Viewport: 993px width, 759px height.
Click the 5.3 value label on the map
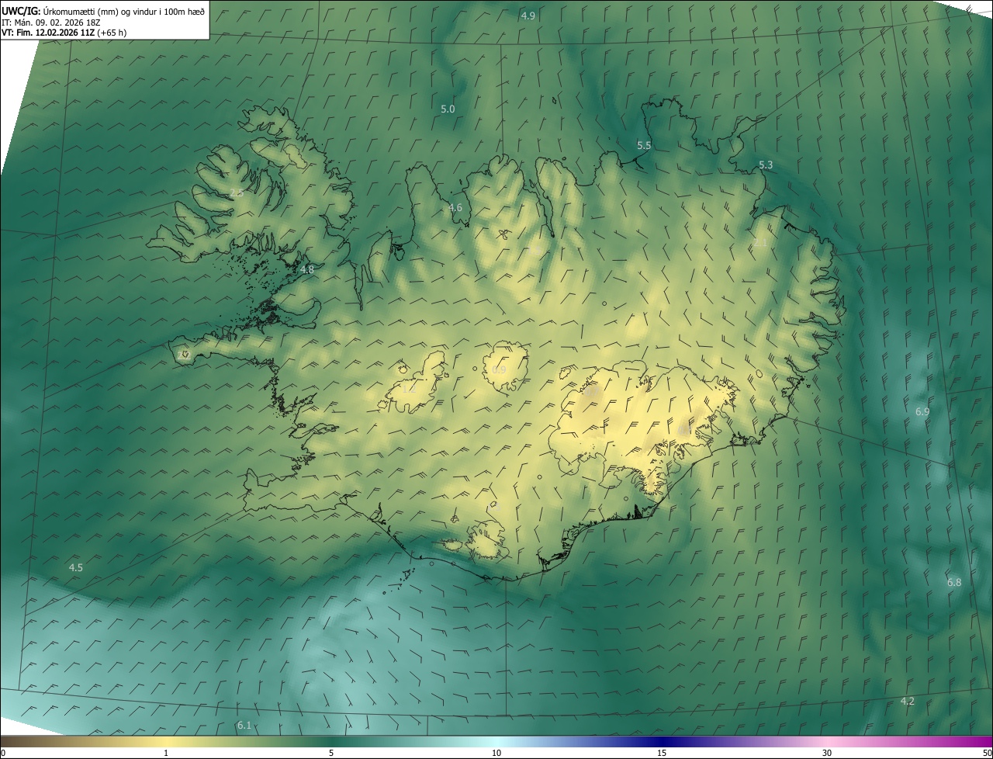(766, 165)
